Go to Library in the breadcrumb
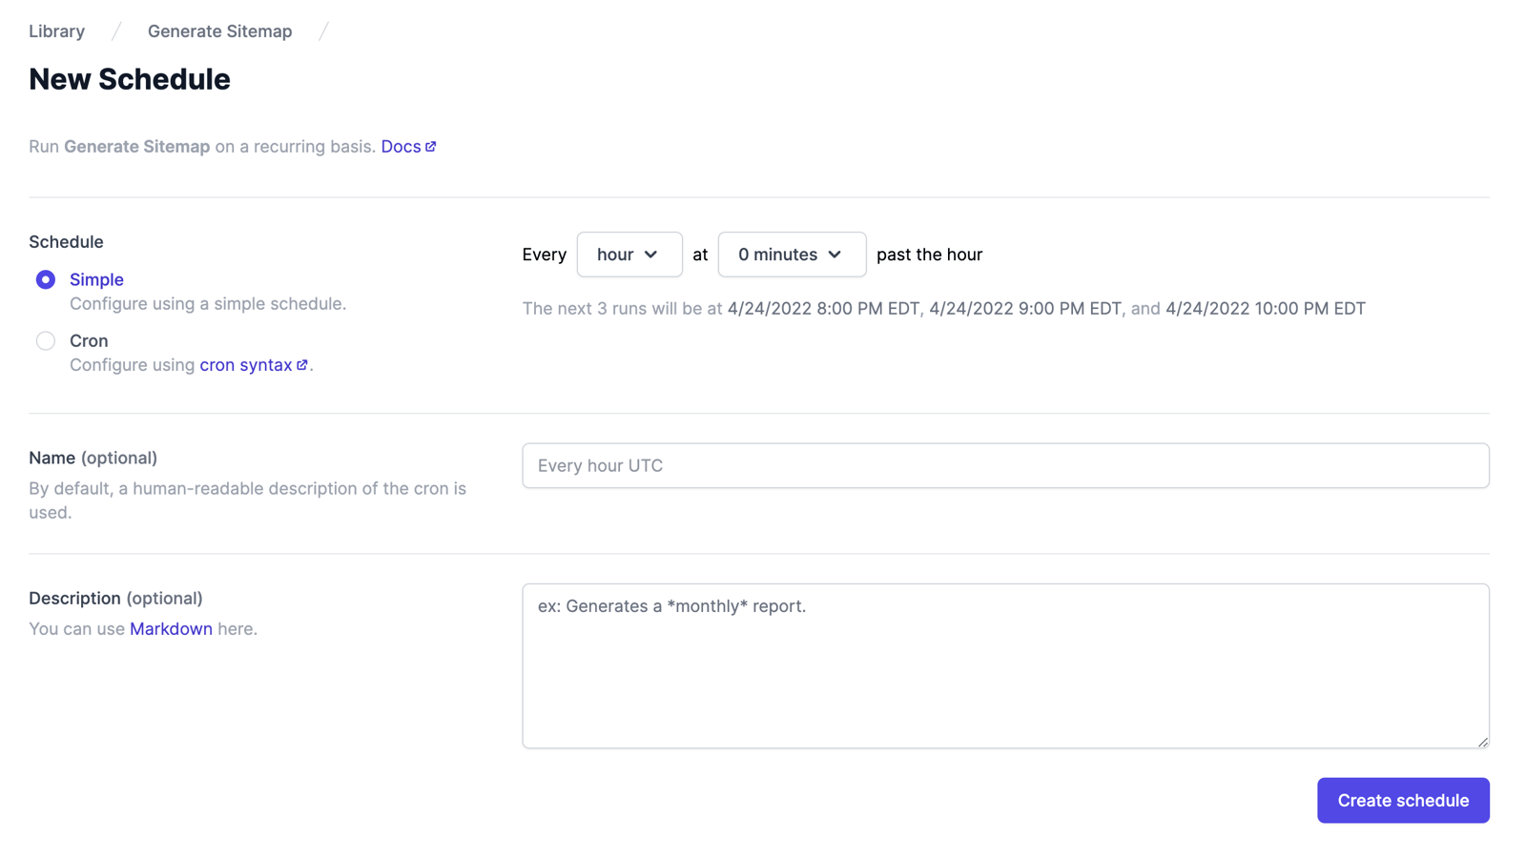 coord(56,31)
